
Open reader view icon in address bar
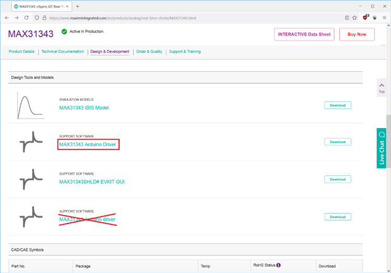[347, 18]
